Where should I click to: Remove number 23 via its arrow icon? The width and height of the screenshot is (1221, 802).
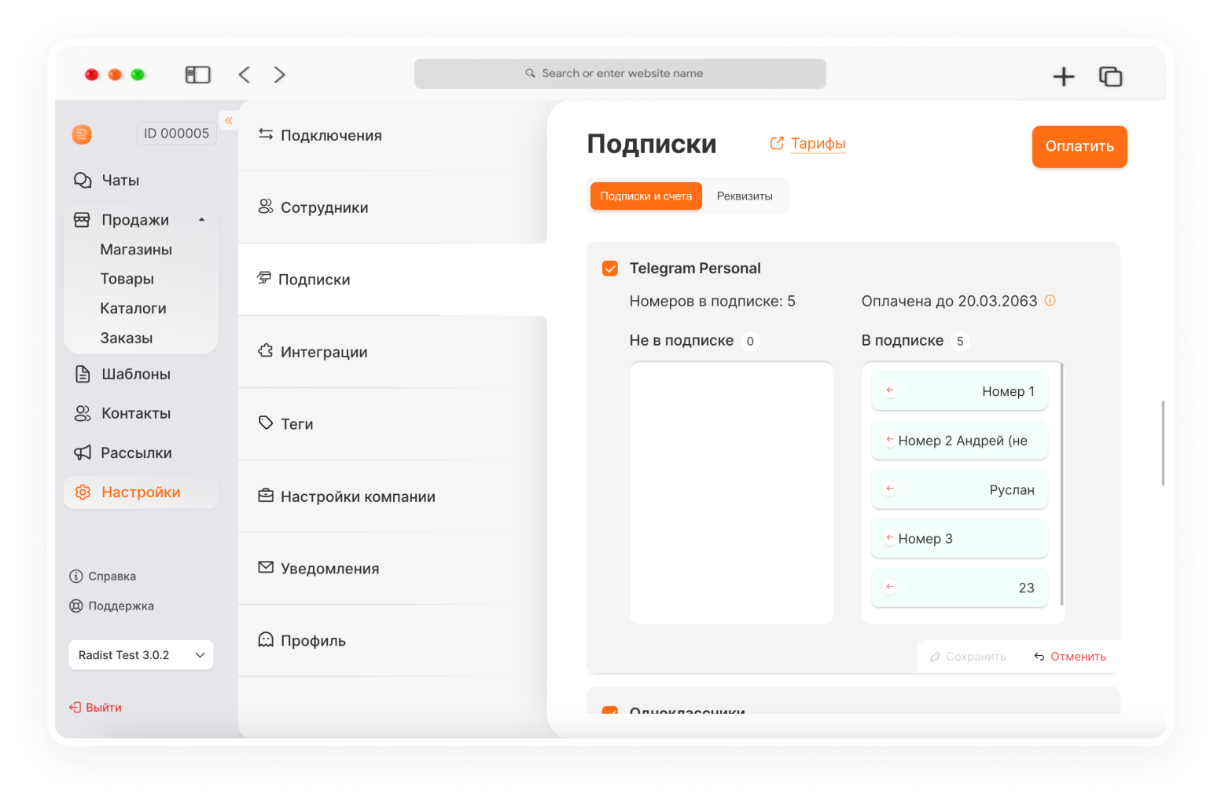[x=890, y=587]
